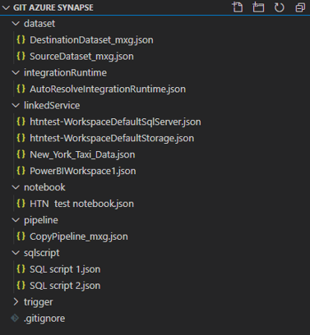Open SourceDataset_mxg.json file

pos(81,57)
